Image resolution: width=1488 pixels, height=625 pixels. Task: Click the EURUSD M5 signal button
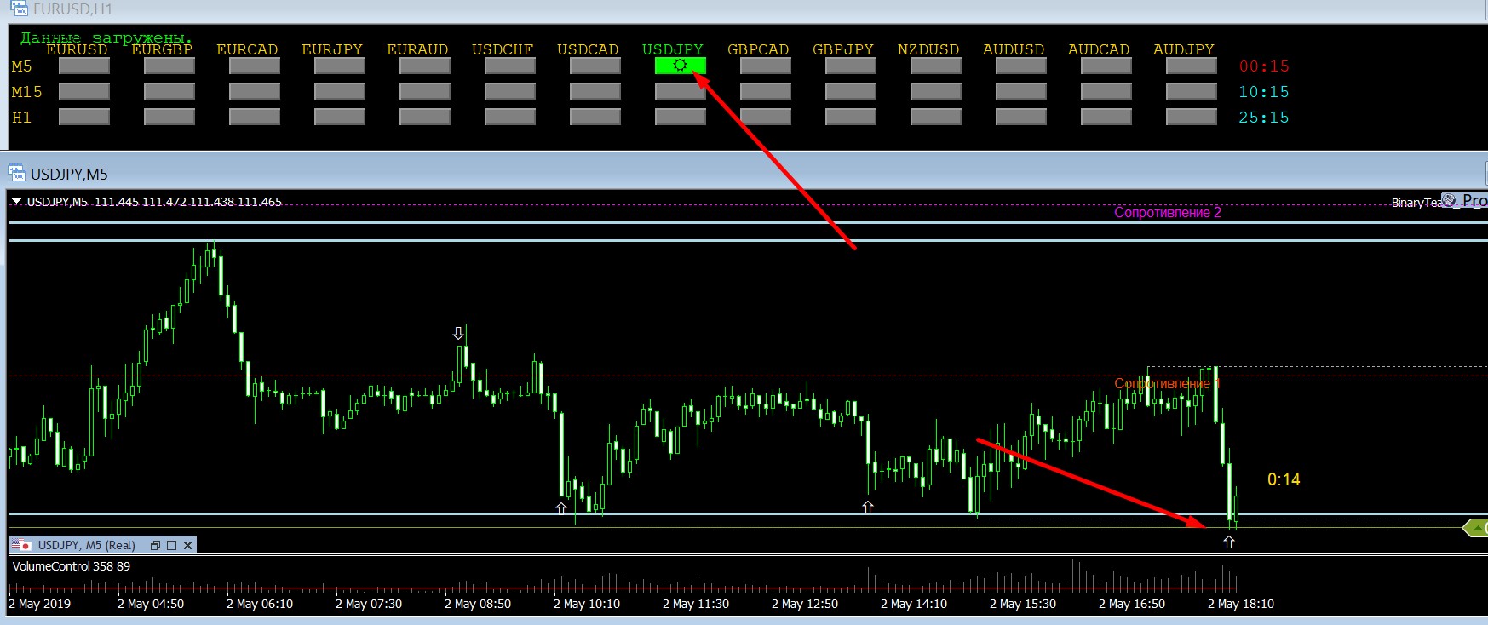coord(83,66)
